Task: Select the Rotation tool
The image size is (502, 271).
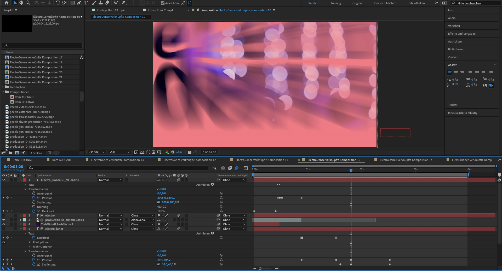Action: pos(58,3)
